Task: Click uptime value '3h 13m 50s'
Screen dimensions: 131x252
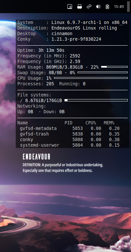Action: coord(51,51)
